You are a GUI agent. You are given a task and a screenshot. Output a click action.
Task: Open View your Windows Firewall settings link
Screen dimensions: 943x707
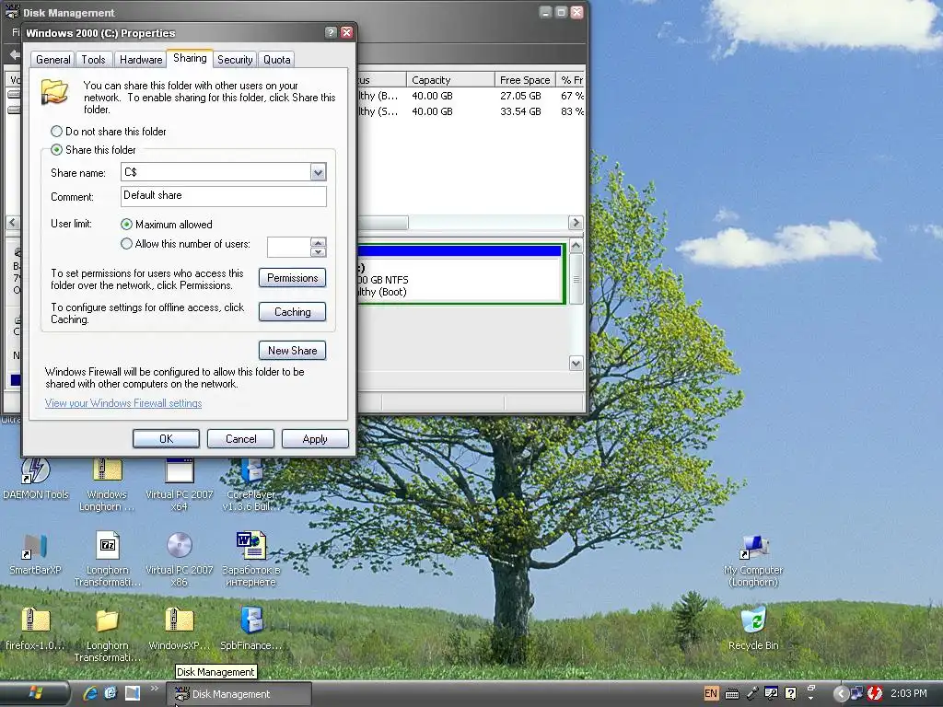coord(123,403)
